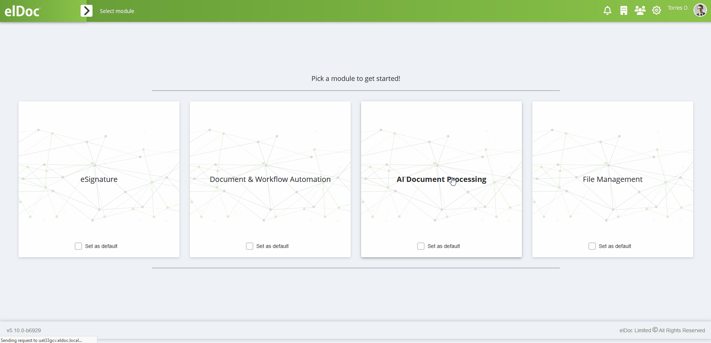711x343 pixels.
Task: Click the Pick a module heading text
Action: pyautogui.click(x=356, y=79)
